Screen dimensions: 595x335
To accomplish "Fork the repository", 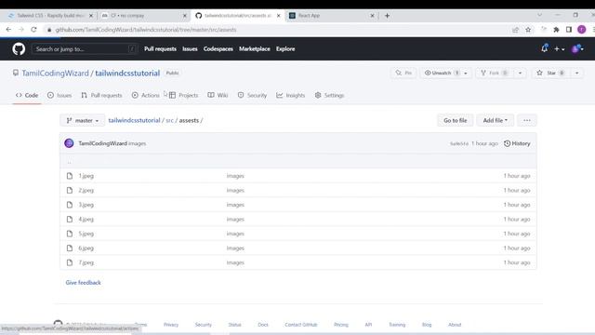I will (495, 73).
